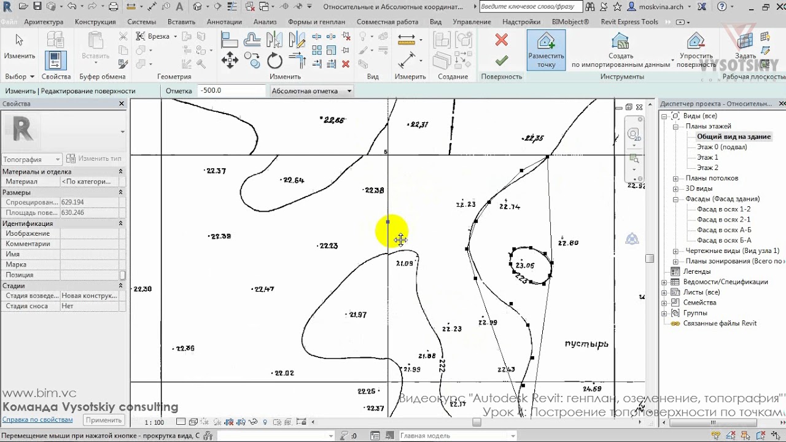The height and width of the screenshot is (442, 786).
Task: Save the project with the floppy icon
Action: (x=37, y=7)
